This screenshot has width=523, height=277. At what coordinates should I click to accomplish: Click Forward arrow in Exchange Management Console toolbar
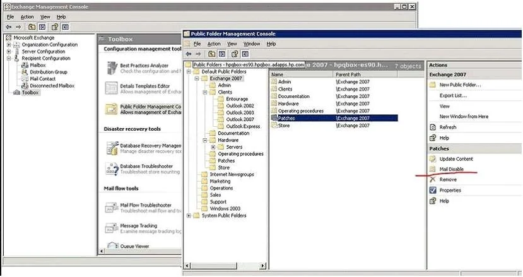[x=18, y=27]
